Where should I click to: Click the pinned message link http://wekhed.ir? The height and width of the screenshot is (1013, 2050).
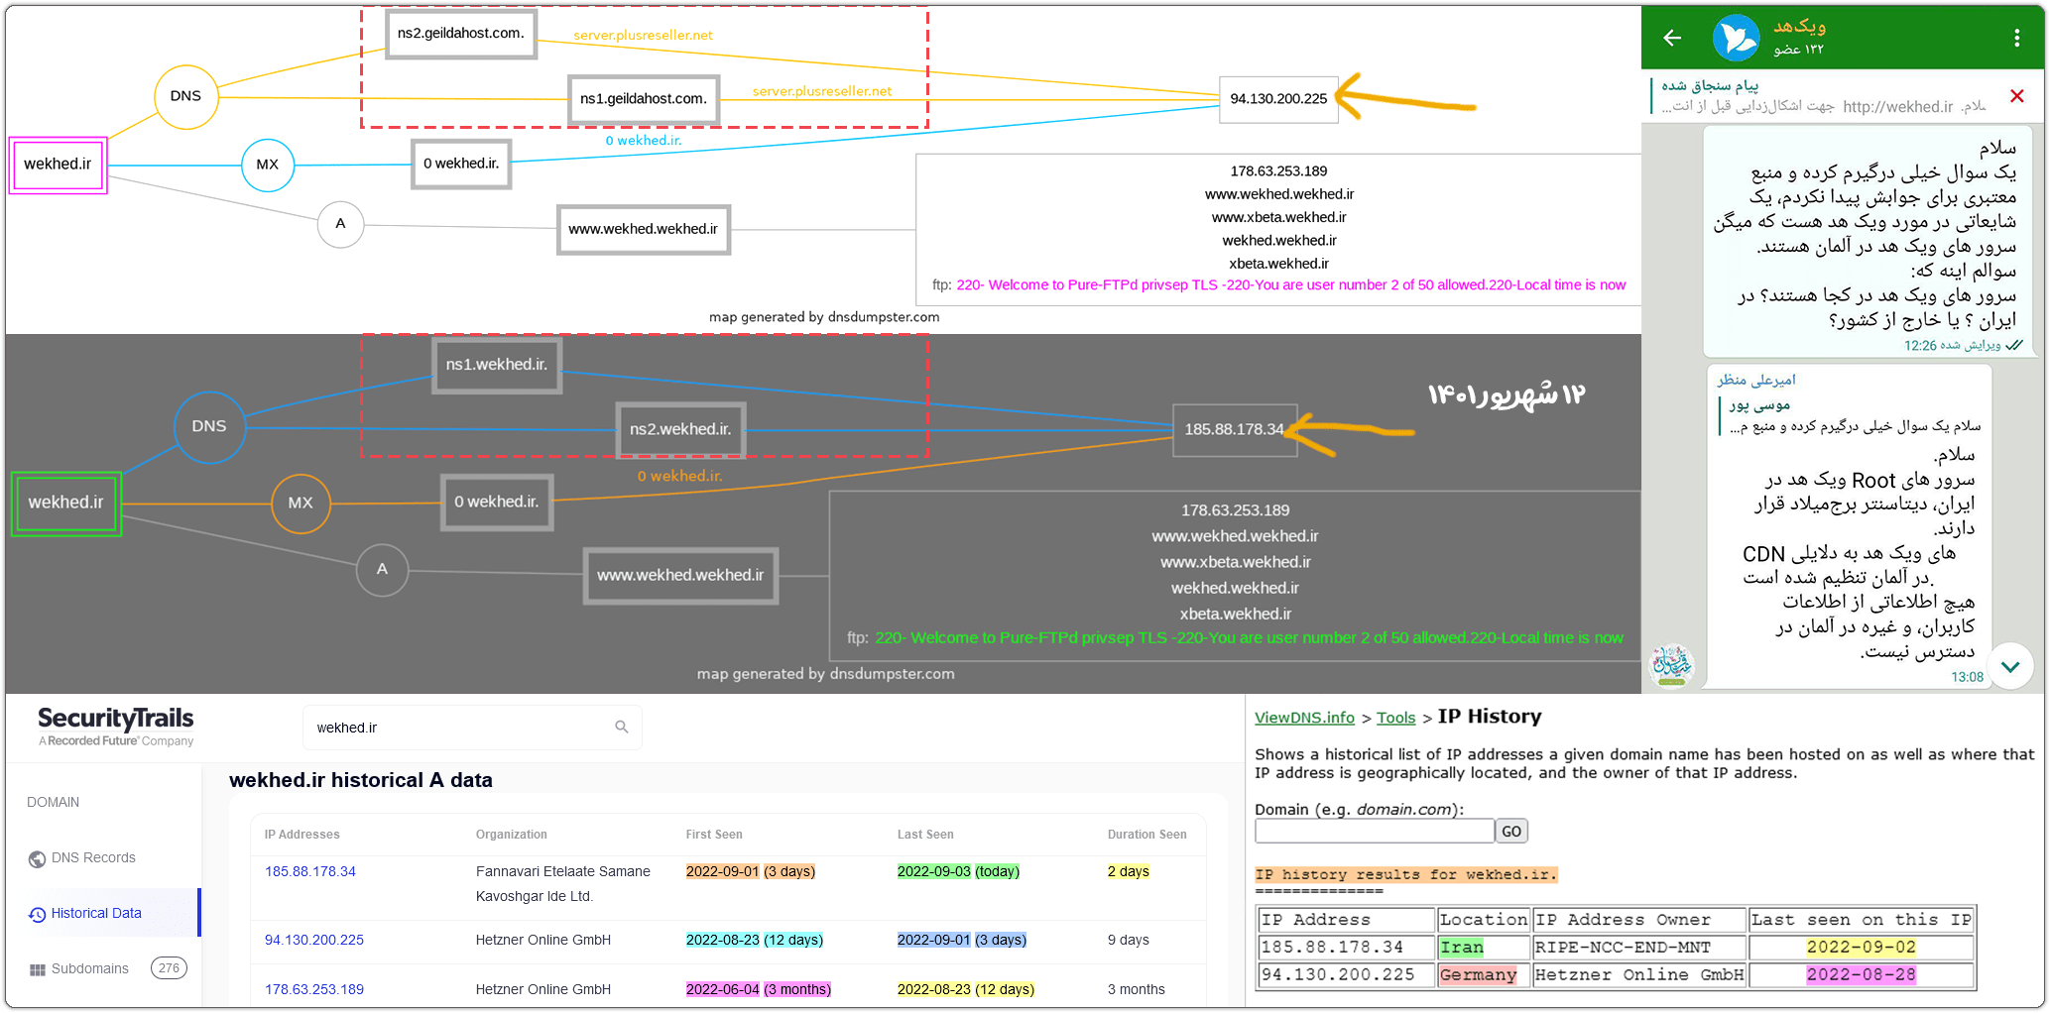pos(1897,107)
